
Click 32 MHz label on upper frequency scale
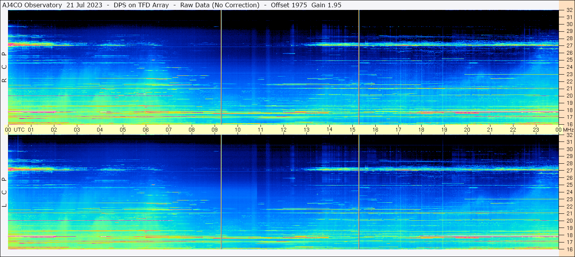(x=568, y=10)
